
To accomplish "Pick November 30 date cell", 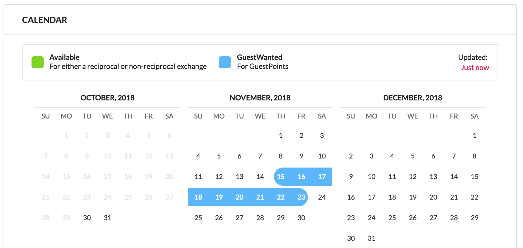I will [x=301, y=218].
